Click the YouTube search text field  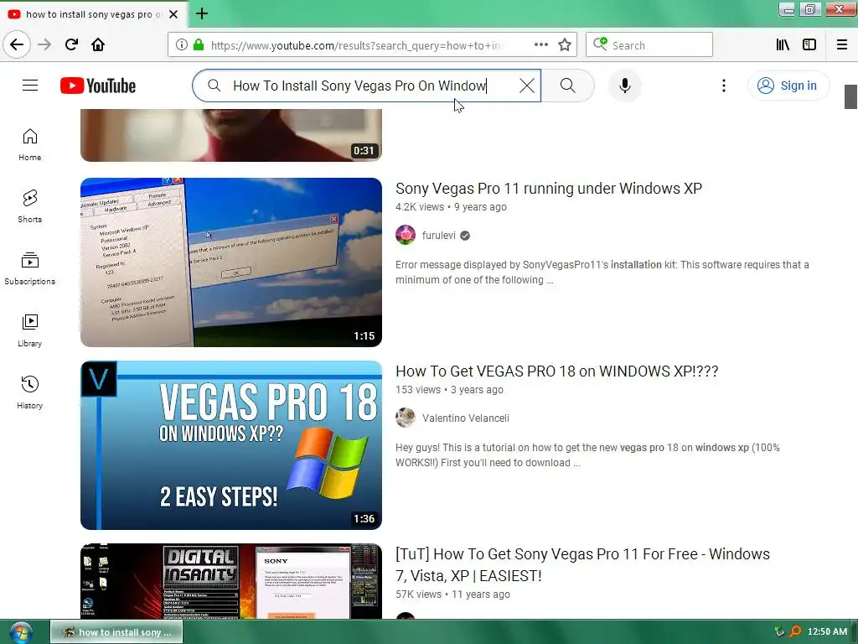[x=367, y=86]
